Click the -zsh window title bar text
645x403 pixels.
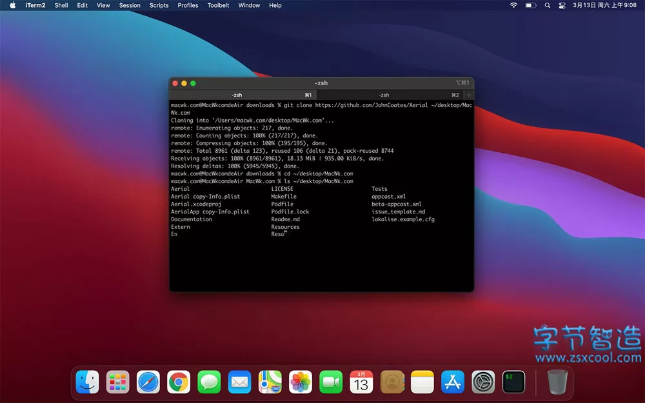pyautogui.click(x=321, y=83)
